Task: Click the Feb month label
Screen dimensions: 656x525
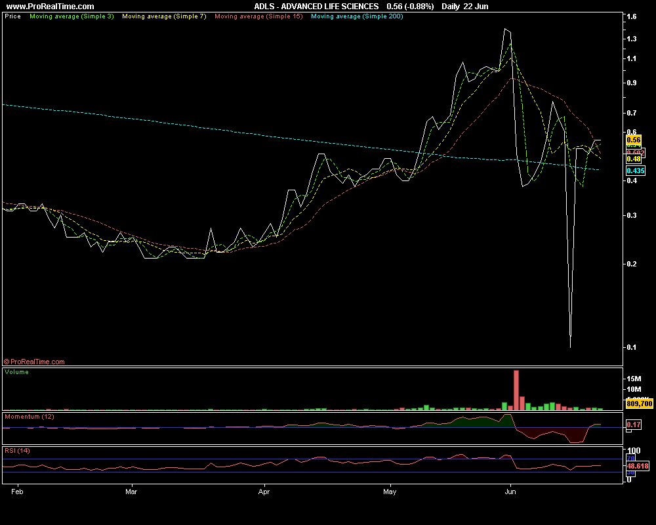Action: point(17,492)
